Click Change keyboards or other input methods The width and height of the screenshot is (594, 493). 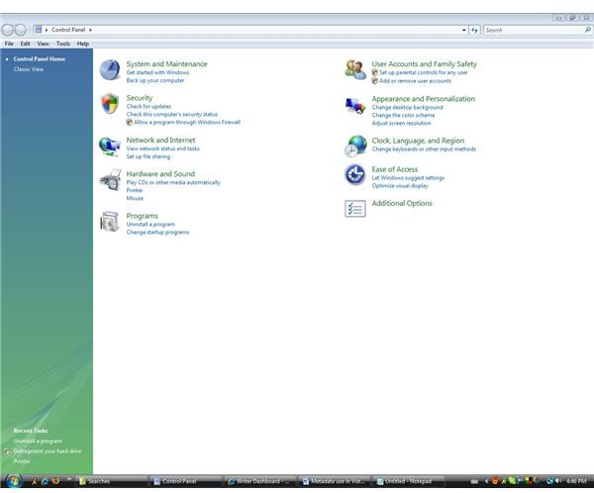point(424,149)
